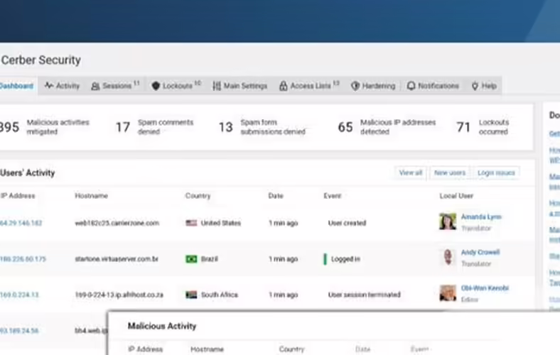Click the 'User session terminated' event text

(x=365, y=295)
